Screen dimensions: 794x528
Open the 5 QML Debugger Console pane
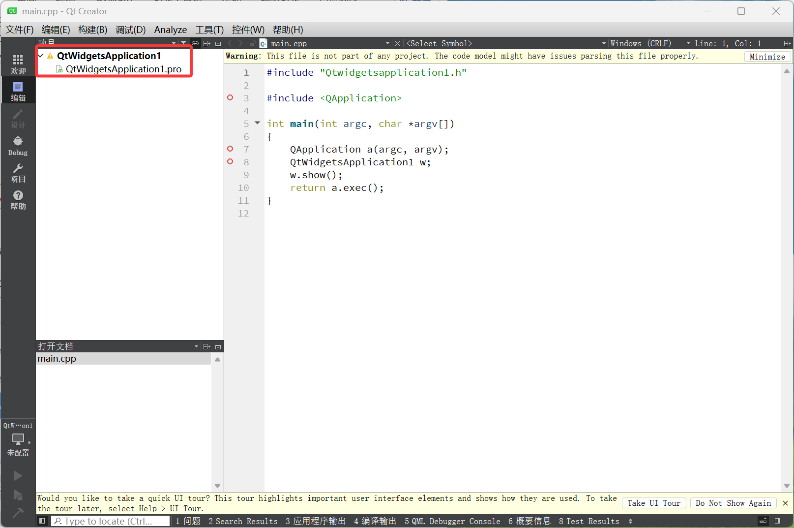452,521
